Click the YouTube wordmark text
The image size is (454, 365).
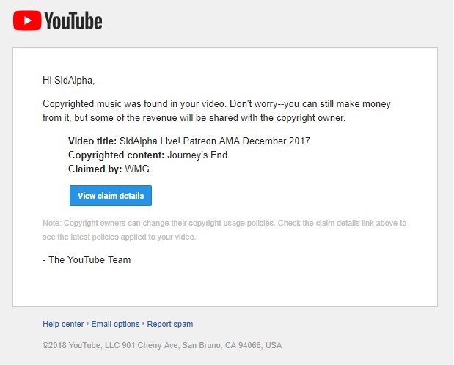pyautogui.click(x=73, y=21)
